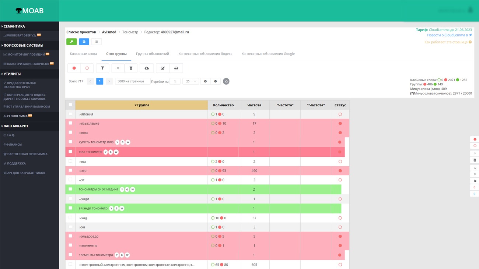Click the green key icon button
The width and height of the screenshot is (479, 269).
pyautogui.click(x=71, y=42)
